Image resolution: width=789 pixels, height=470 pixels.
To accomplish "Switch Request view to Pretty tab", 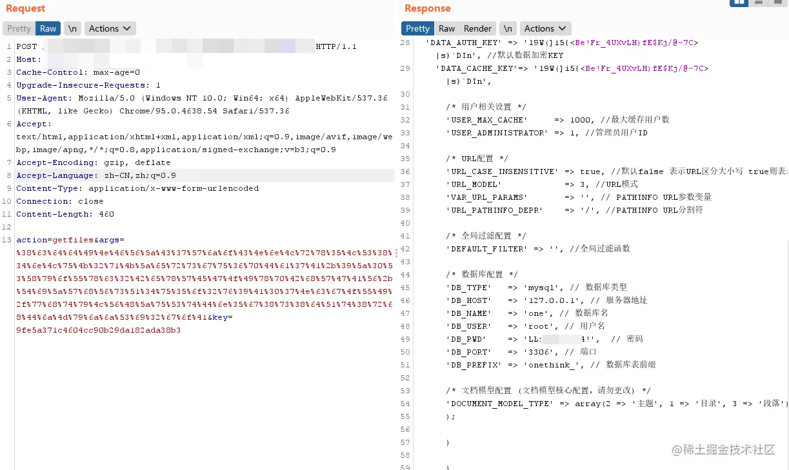I will click(x=19, y=28).
